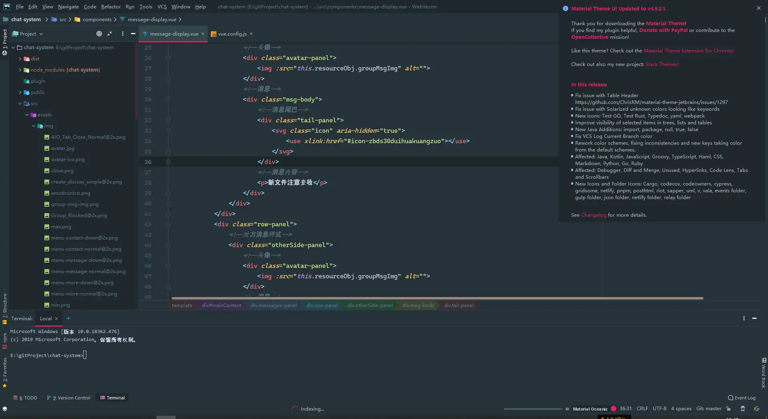The width and height of the screenshot is (768, 419).
Task: Collapse all in Project panel
Action: [110, 34]
